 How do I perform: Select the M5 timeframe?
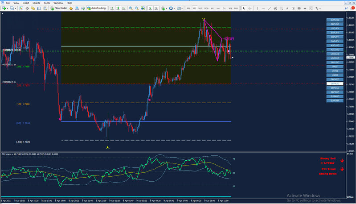tap(194, 8)
